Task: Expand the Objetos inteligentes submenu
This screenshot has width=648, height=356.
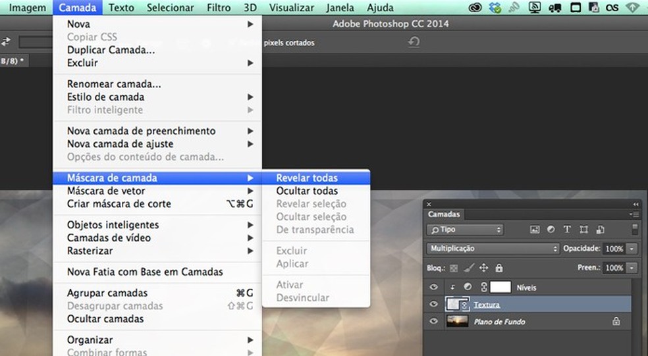Action: [157, 224]
